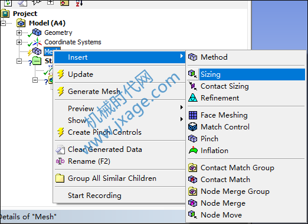Expand the Geometry node
Screen dimensions: 308x224
click(x=19, y=33)
